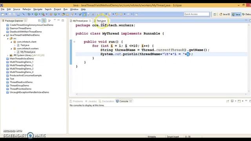Open the Run dropdown arrow
The image size is (251, 141).
click(39, 14)
